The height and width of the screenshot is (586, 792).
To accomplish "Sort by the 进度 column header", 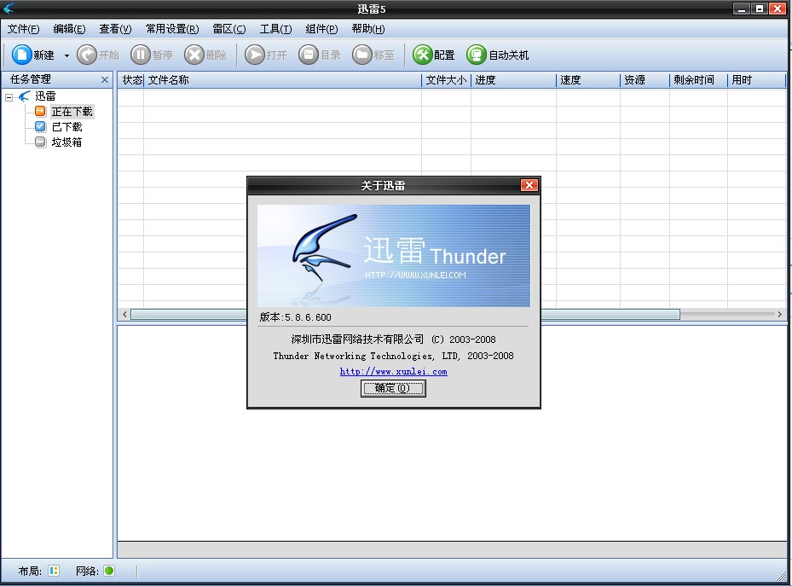I will 513,80.
